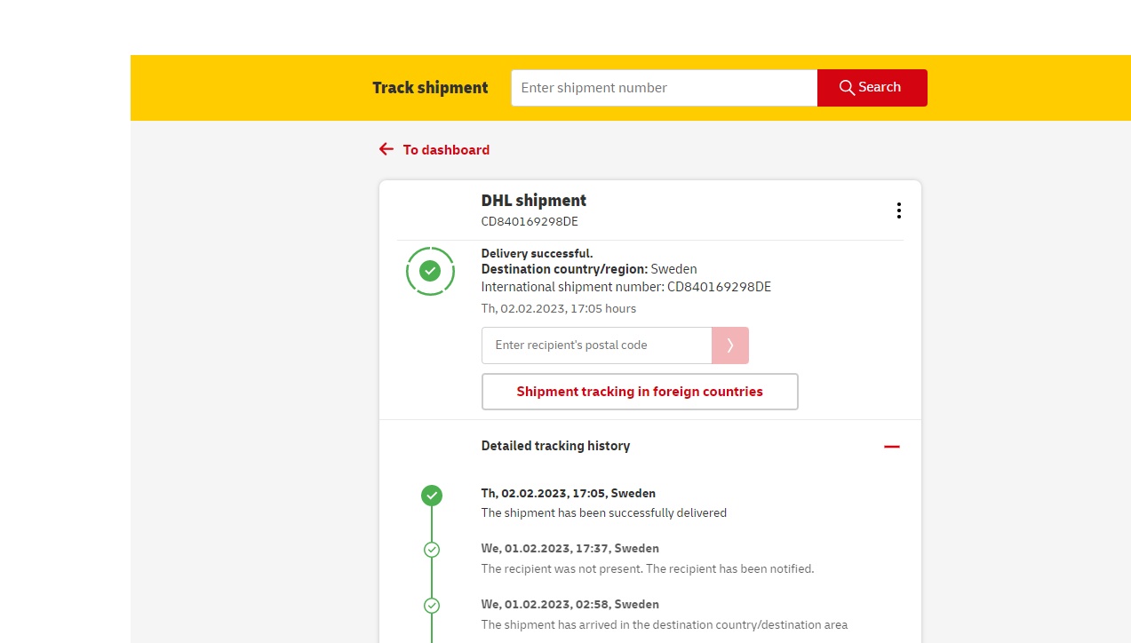Click the Detailed tracking history heading
This screenshot has width=1131, height=643.
click(555, 446)
